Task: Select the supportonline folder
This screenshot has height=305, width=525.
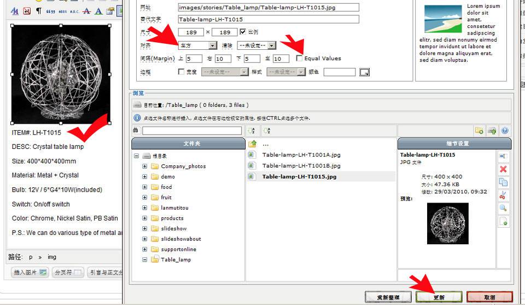Action: coord(178,249)
